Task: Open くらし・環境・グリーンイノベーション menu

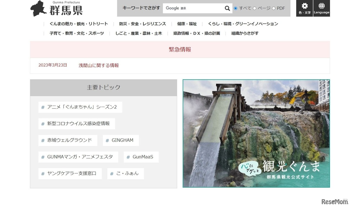Action: point(243,24)
